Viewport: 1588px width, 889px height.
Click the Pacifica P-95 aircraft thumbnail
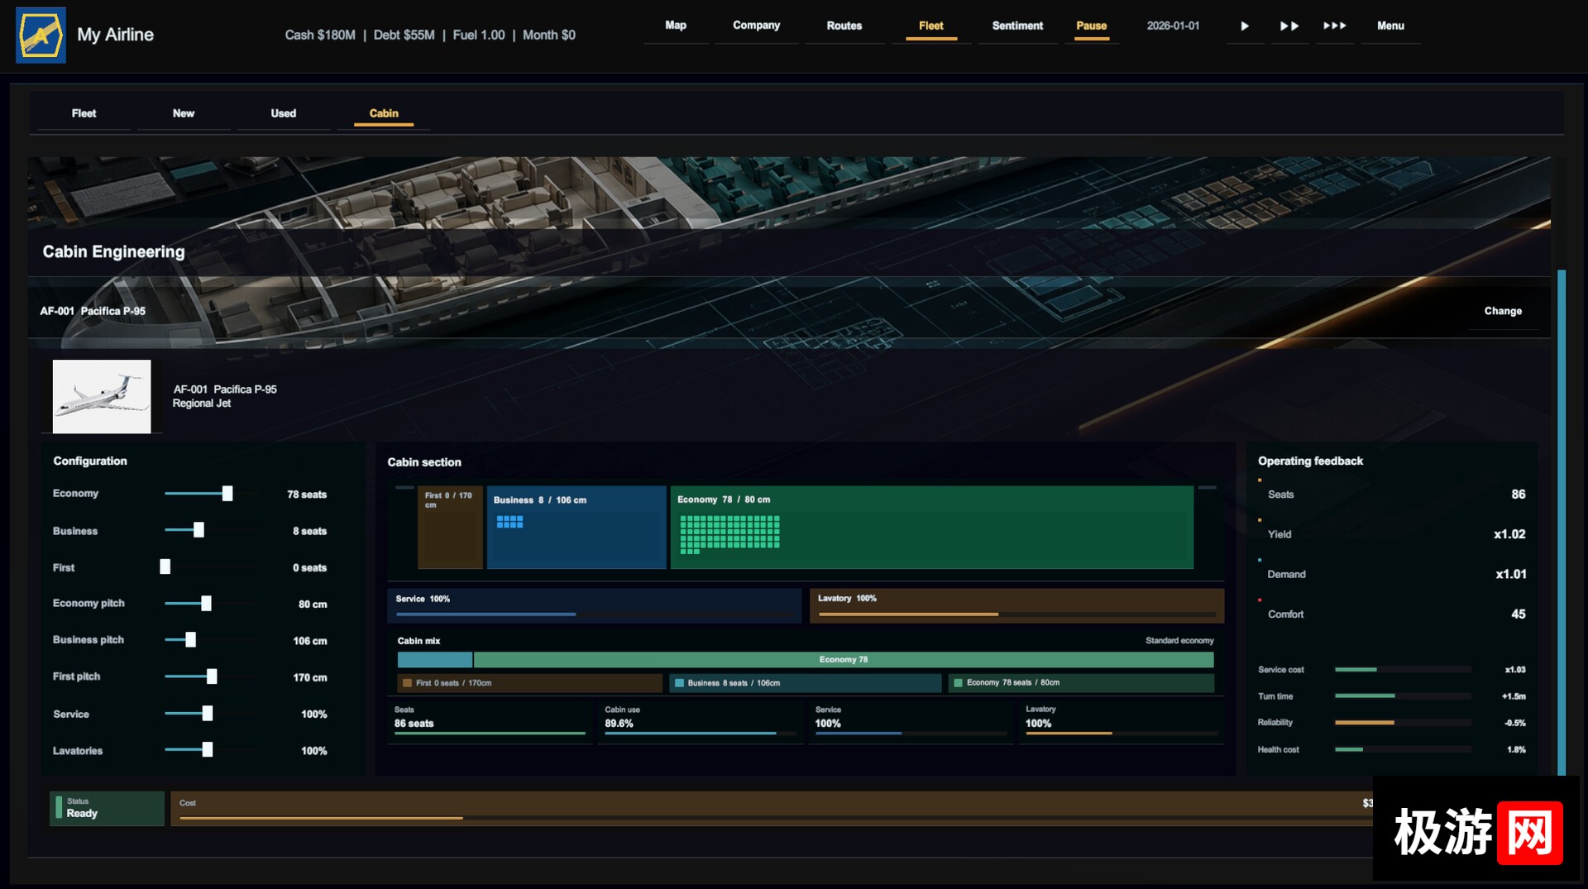[102, 396]
